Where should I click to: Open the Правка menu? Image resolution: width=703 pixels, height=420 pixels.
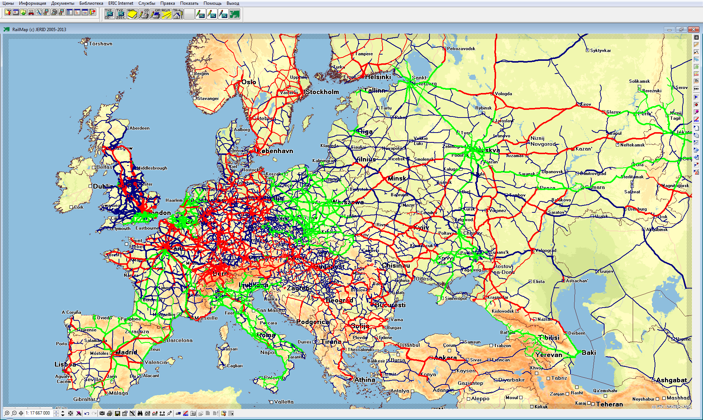pos(168,3)
